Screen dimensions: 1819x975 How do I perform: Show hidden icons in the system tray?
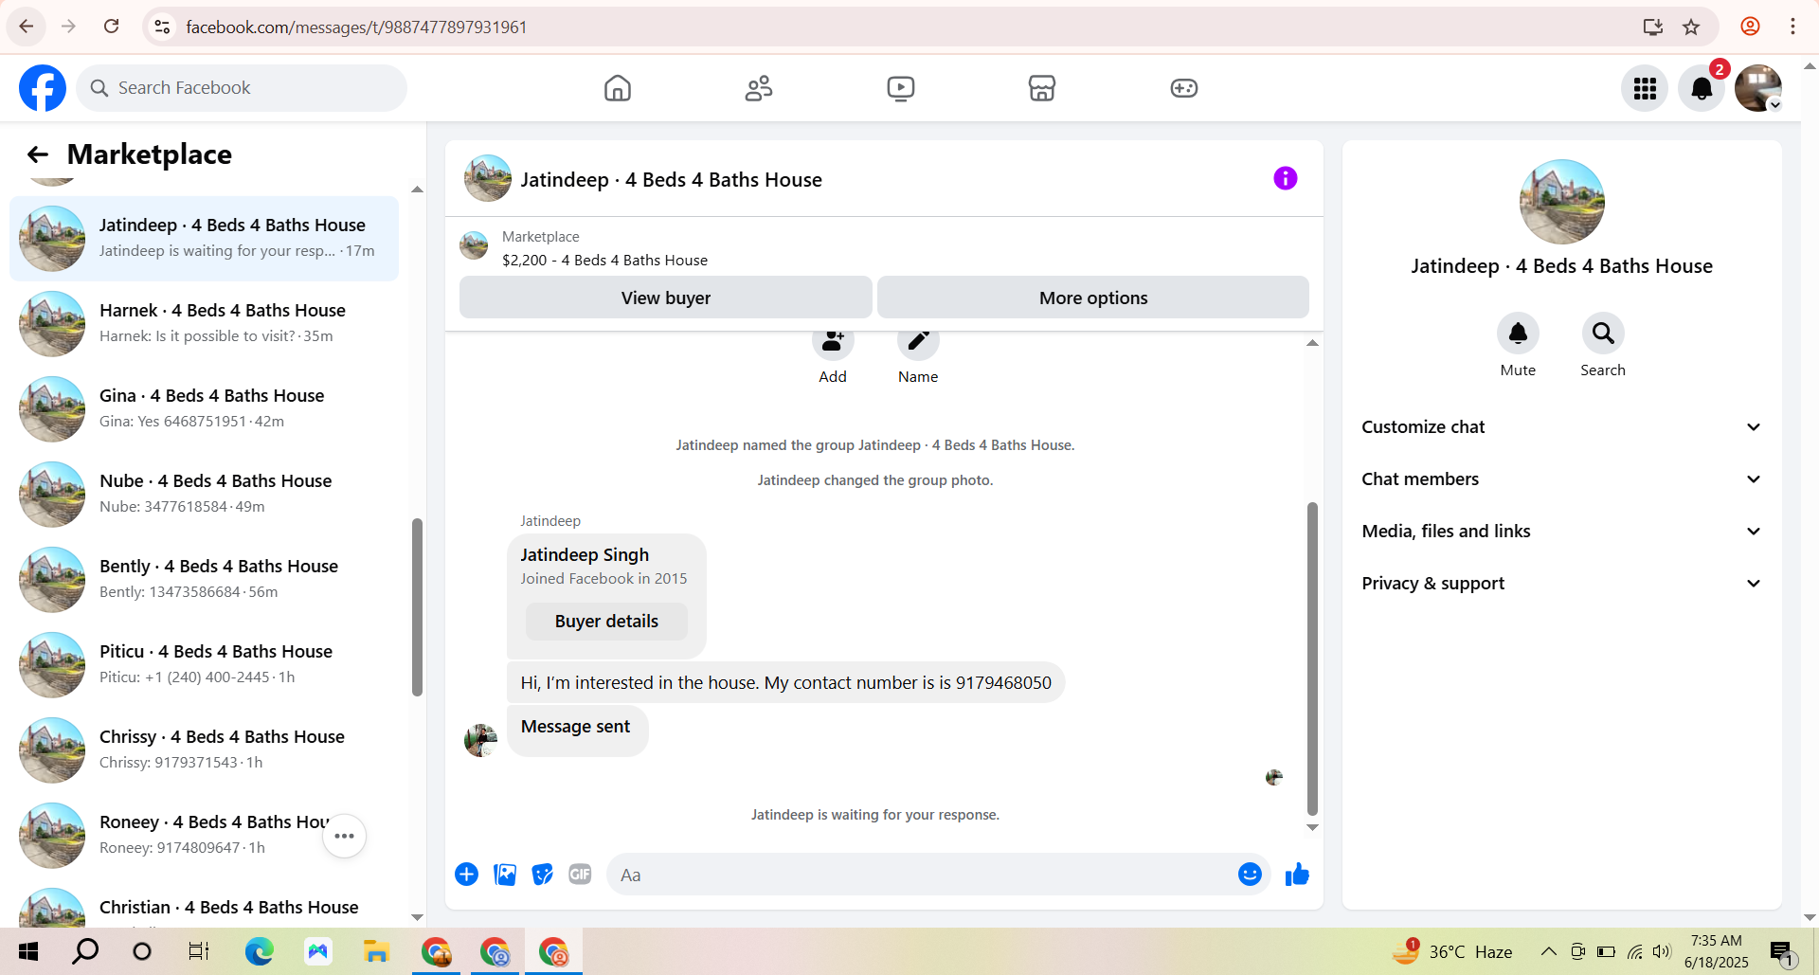pos(1548,951)
